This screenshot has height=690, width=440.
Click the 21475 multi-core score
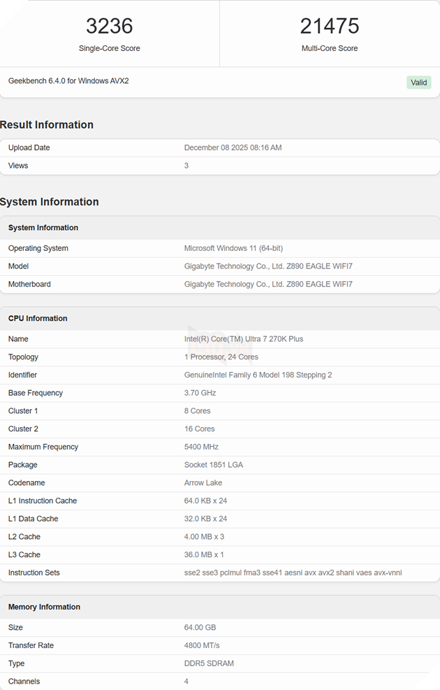[x=330, y=27]
